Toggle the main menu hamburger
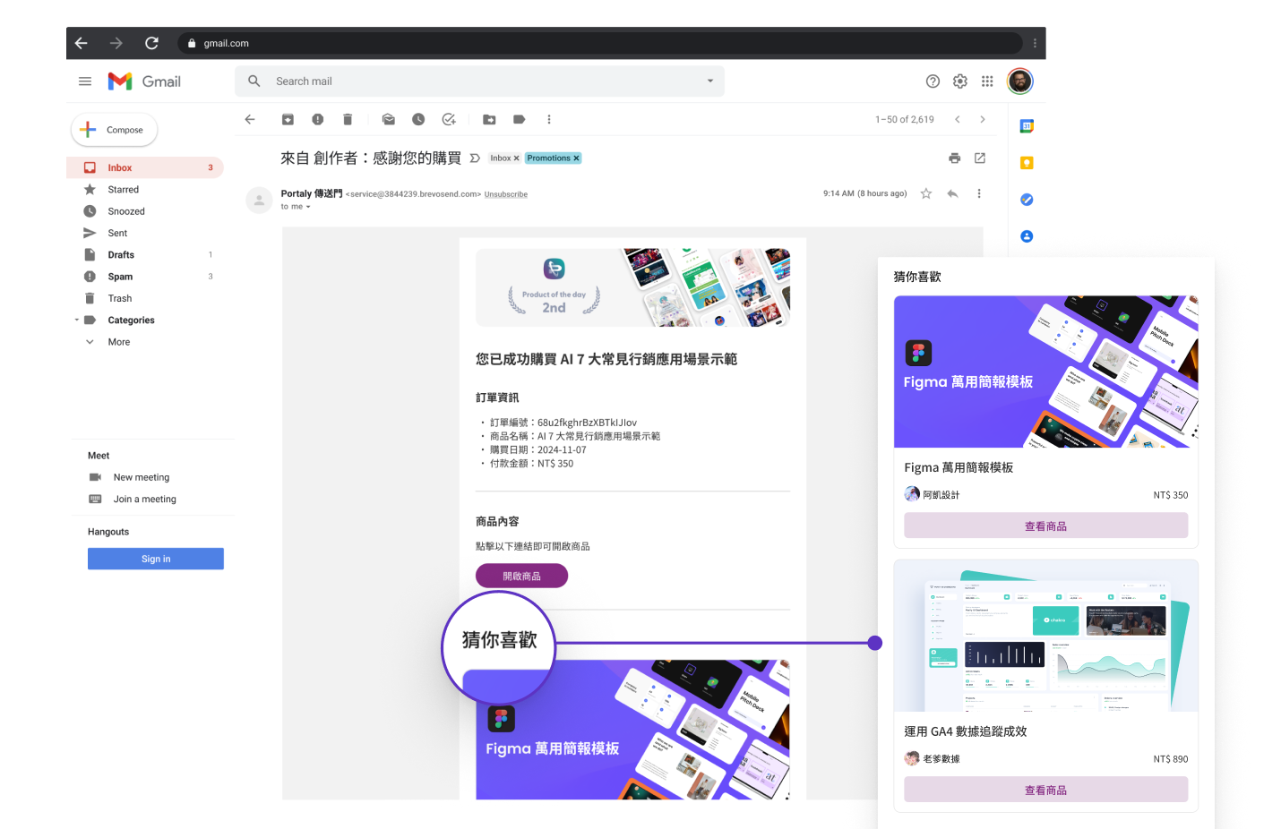 [85, 81]
